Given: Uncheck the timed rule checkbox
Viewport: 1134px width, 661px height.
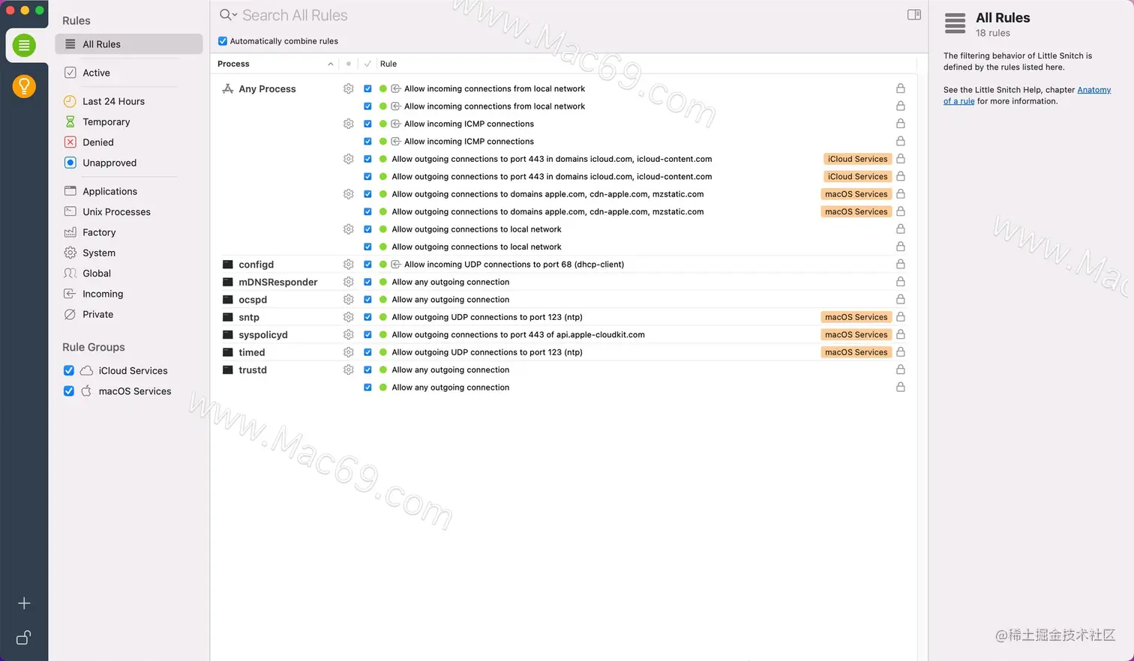Looking at the screenshot, I should 367,352.
